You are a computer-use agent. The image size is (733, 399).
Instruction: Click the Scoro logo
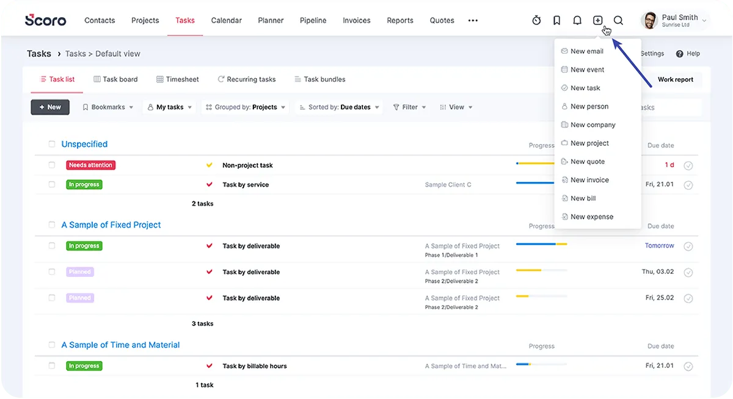[46, 20]
